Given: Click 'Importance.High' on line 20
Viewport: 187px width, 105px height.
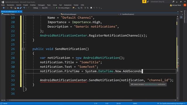Looking at the screenshot, I should [x=86, y=22].
